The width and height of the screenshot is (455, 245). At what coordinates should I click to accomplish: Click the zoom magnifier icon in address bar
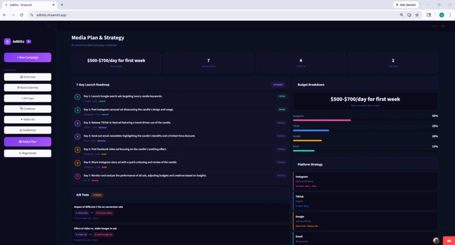tap(401, 15)
